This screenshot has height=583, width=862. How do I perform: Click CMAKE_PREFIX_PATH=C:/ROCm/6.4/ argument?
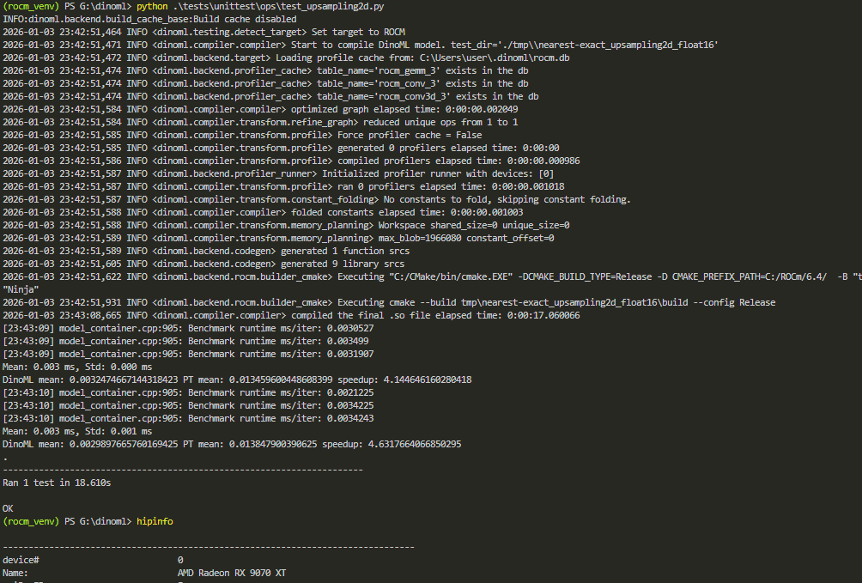coord(750,276)
